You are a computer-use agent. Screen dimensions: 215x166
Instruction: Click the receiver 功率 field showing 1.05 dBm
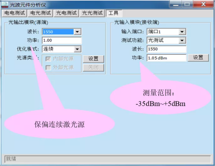(x=167, y=58)
